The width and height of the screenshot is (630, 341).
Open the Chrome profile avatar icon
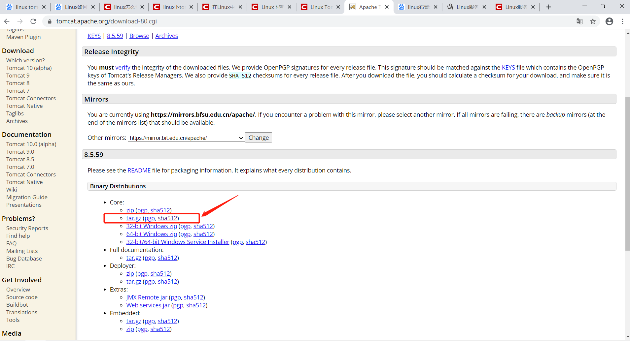609,21
